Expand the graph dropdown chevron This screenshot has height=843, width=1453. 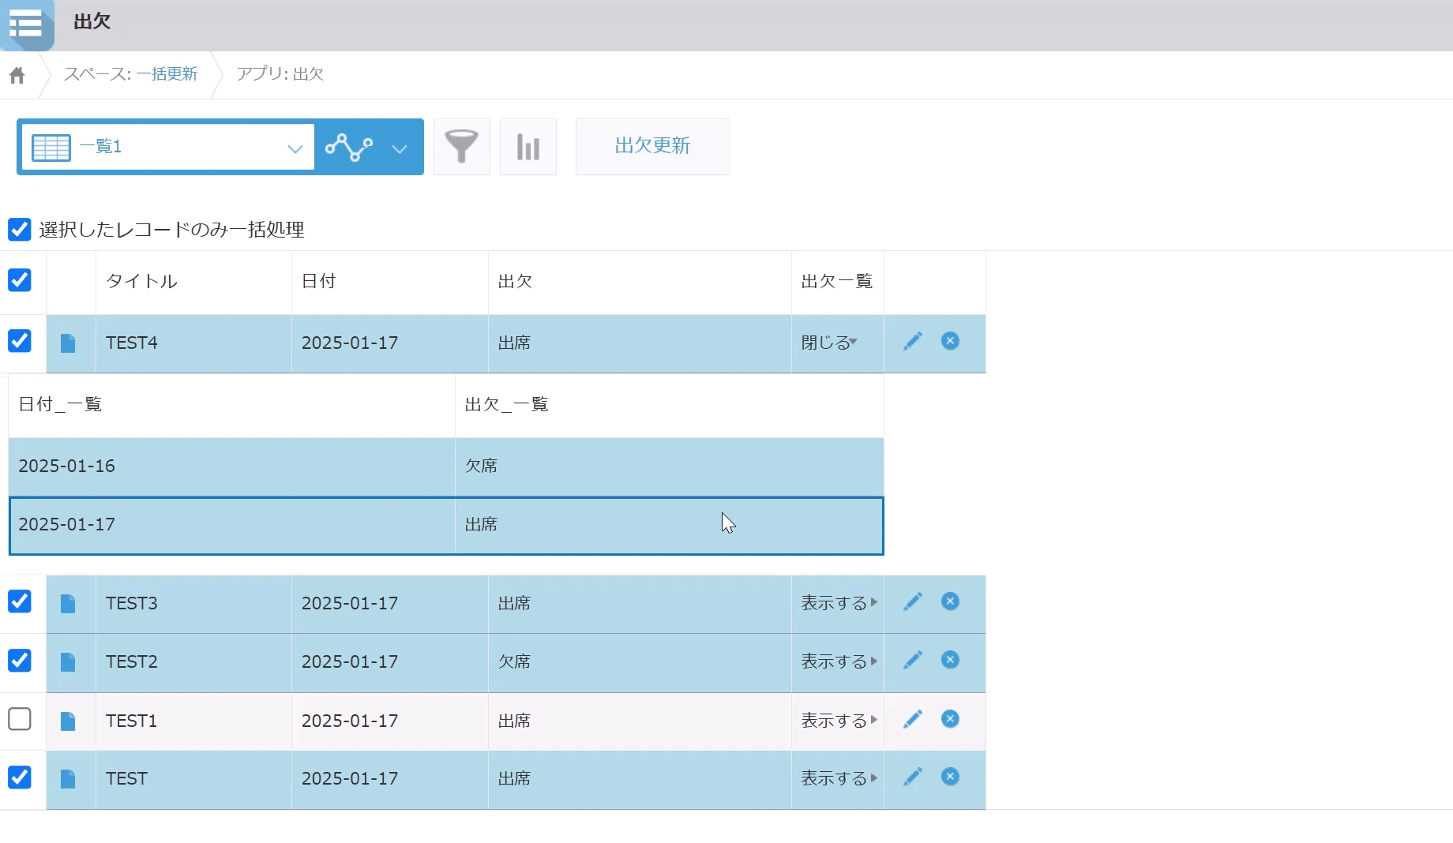[x=400, y=148]
